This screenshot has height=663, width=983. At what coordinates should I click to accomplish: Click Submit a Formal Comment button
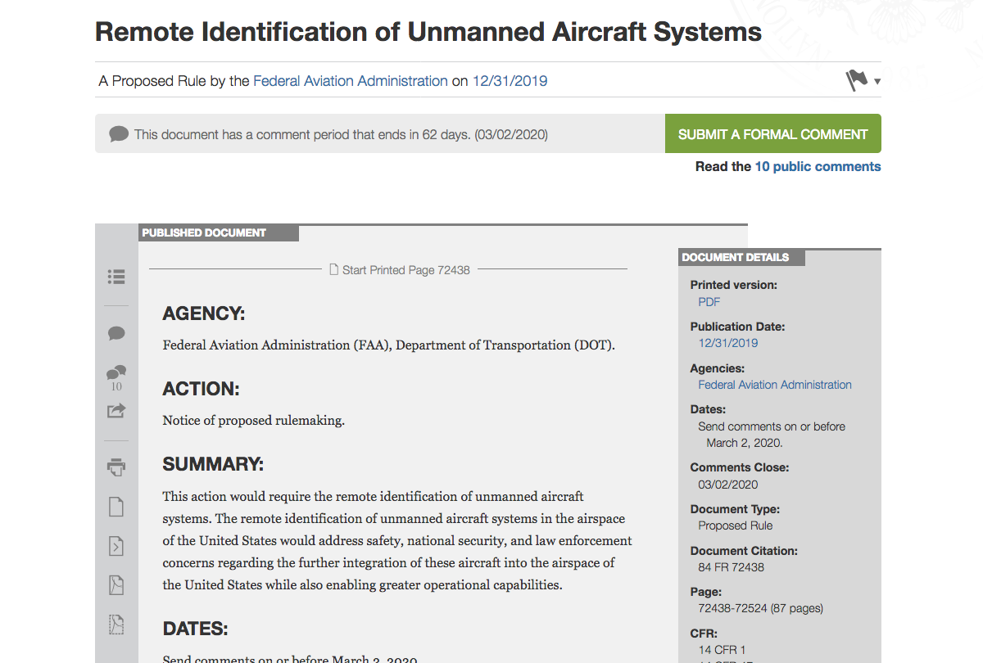tap(772, 134)
